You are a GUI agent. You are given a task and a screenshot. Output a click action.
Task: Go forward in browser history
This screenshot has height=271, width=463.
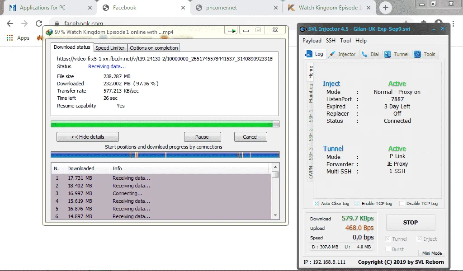pyautogui.click(x=24, y=23)
